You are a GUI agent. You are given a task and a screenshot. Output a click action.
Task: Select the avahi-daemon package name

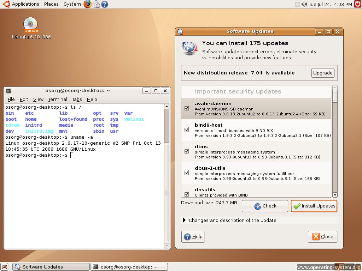click(x=213, y=103)
